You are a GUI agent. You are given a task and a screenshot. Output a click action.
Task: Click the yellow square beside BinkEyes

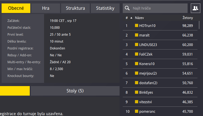pyautogui.click(x=137, y=92)
